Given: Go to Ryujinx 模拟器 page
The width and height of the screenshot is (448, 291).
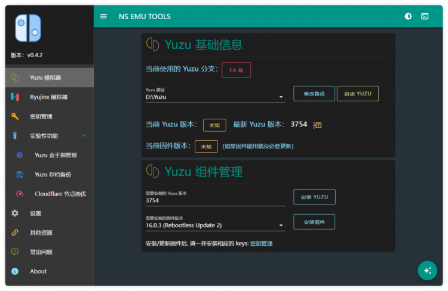Looking at the screenshot, I should pos(50,97).
